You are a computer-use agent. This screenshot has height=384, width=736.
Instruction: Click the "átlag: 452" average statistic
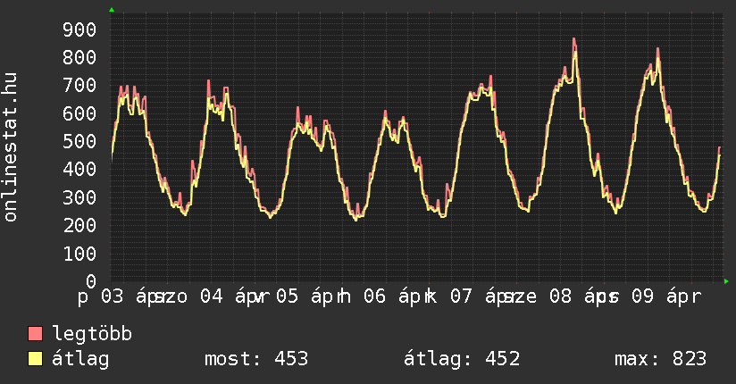click(462, 359)
